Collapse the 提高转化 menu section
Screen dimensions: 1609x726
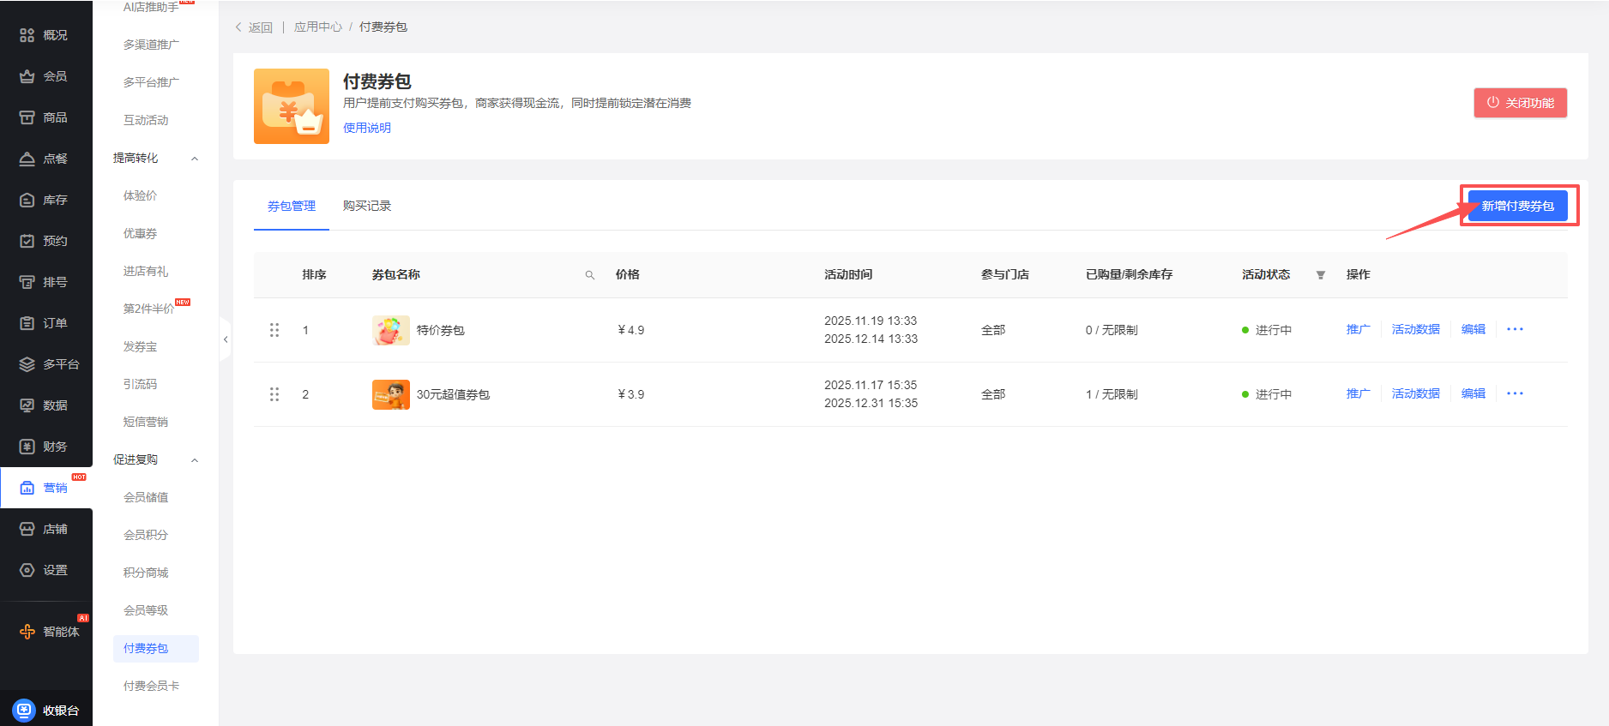pos(195,159)
